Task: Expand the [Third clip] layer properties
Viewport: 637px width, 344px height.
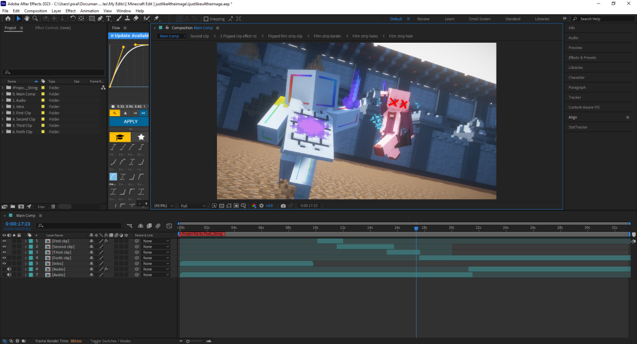Action: coord(25,252)
